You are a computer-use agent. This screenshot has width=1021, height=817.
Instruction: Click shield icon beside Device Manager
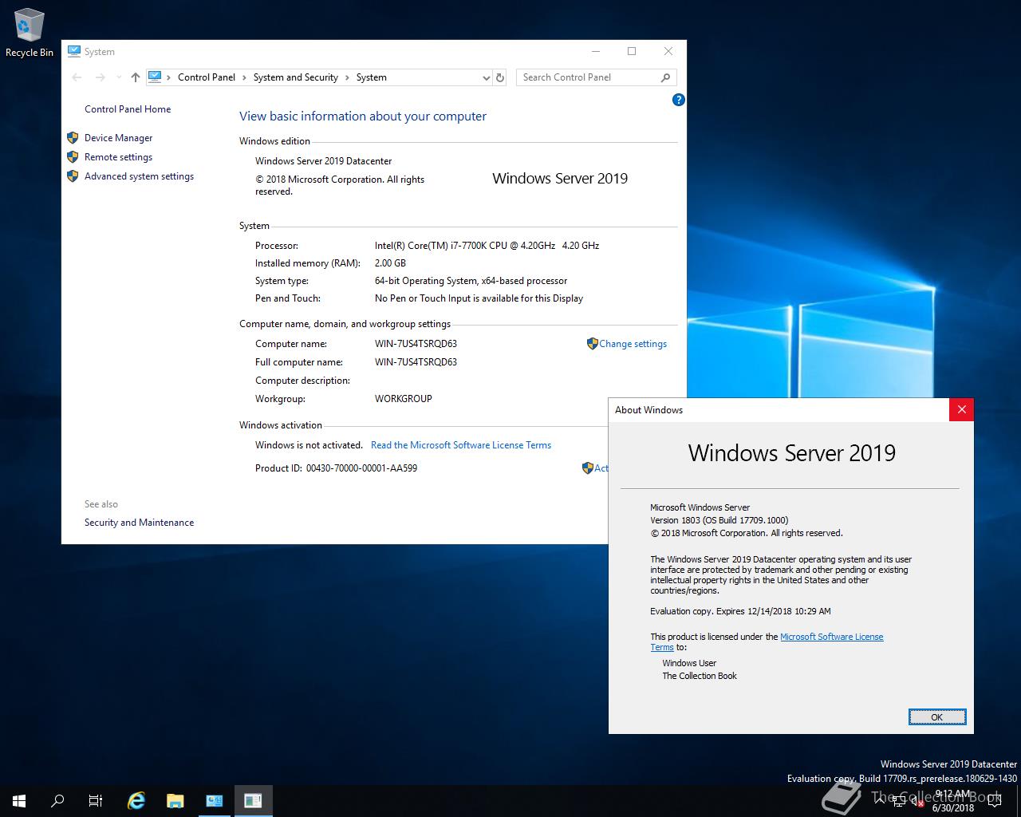(x=73, y=138)
